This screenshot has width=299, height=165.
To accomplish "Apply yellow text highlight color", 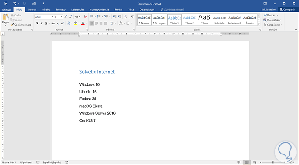I will pyautogui.click(x=76, y=23).
